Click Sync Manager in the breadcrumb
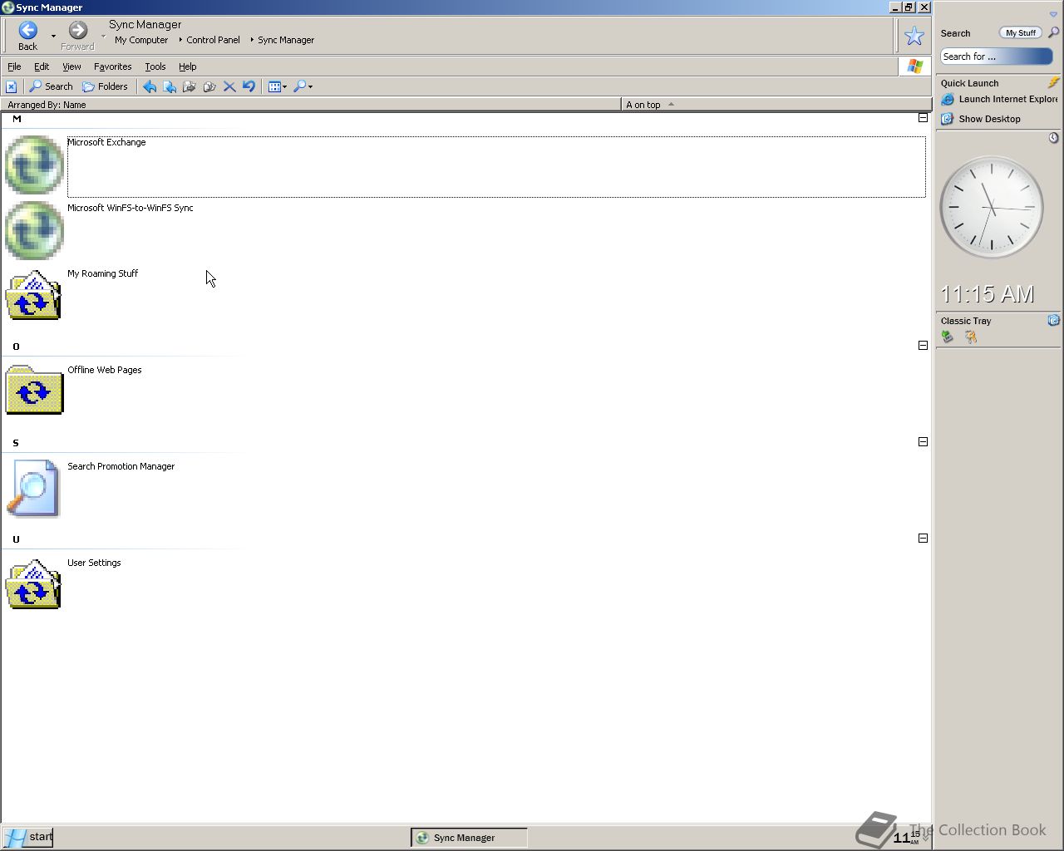The width and height of the screenshot is (1064, 851). [286, 40]
